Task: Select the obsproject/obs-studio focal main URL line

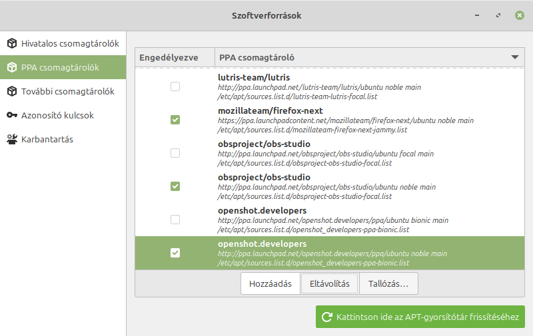Action: (326, 154)
